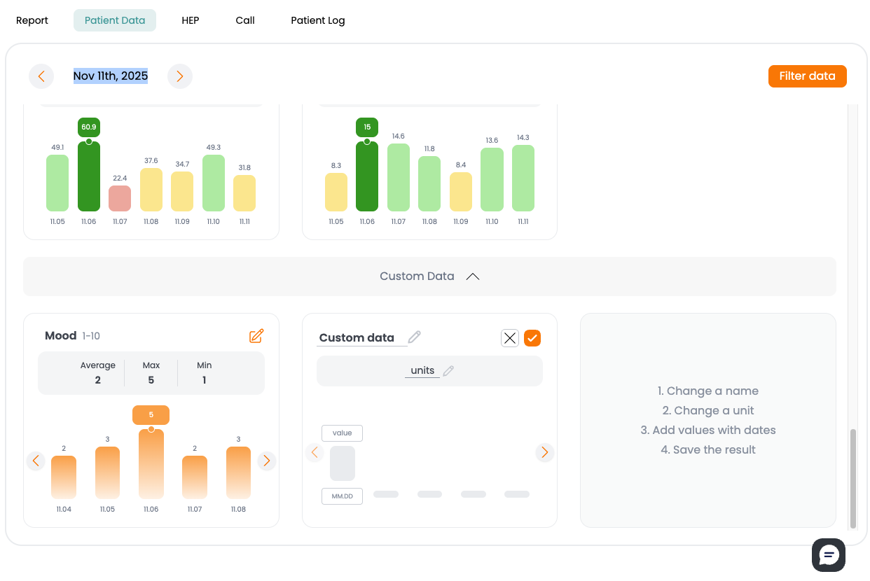This screenshot has height=581, width=870.
Task: Advance to next date with right arrow
Action: click(180, 76)
